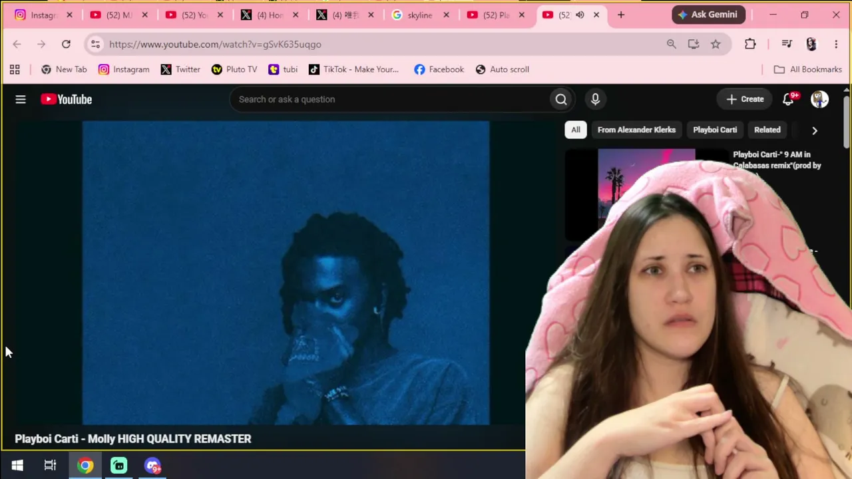Go to the YouTube home logo
Screen dimensions: 852x479
[x=66, y=99]
